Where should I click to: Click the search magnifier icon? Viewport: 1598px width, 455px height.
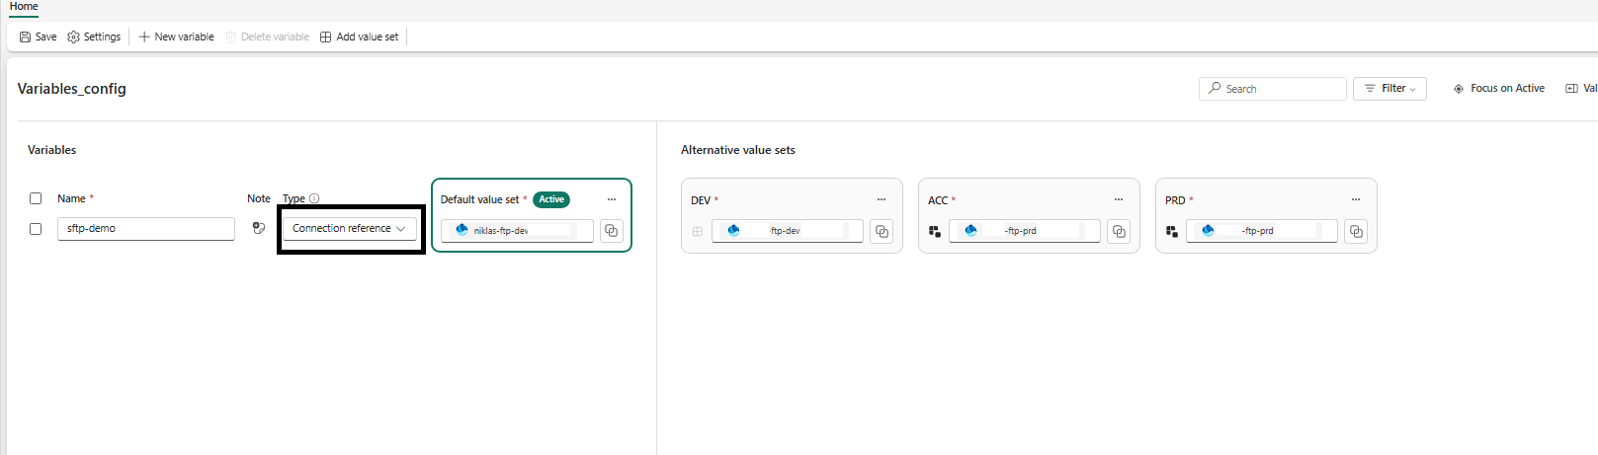1215,88
